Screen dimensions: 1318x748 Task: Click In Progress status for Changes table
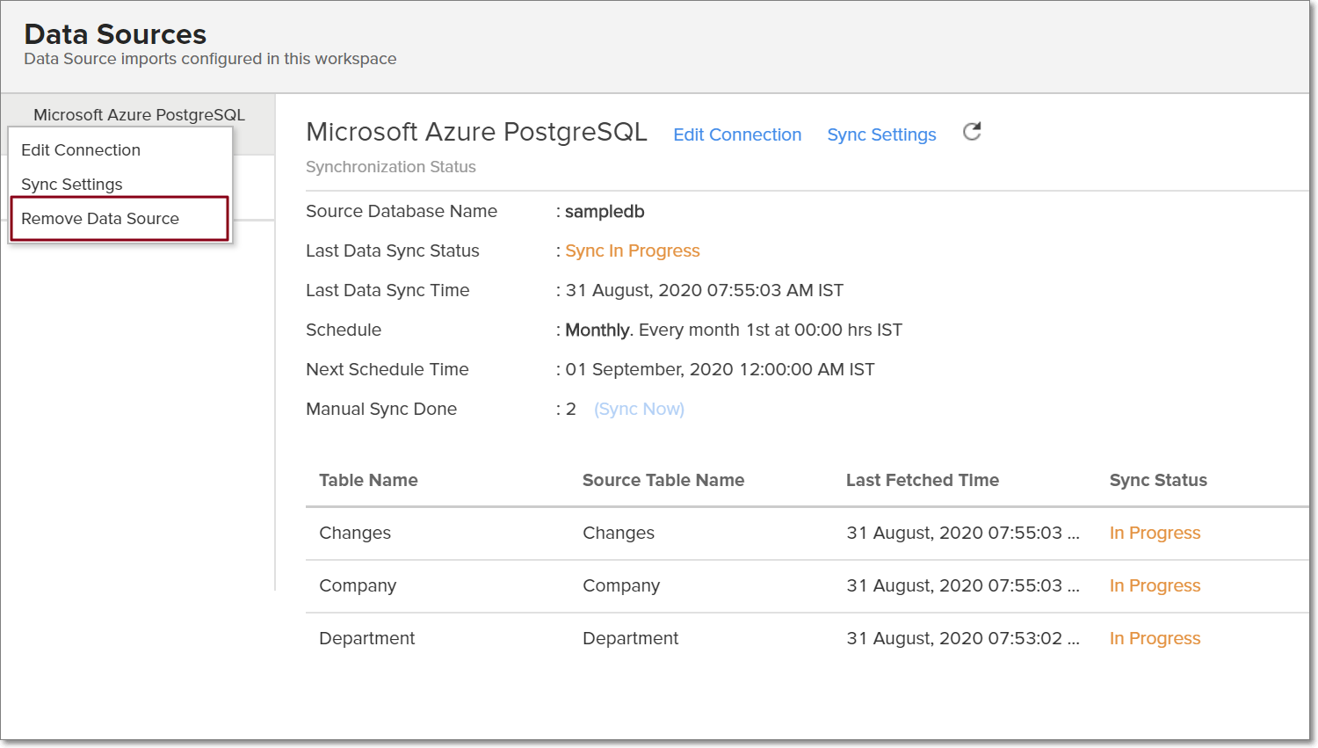pos(1155,533)
